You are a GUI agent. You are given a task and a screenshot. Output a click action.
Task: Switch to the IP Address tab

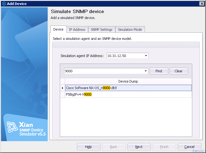[x=77, y=30]
